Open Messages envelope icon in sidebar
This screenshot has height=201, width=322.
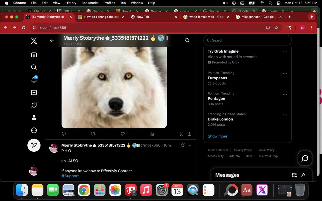point(34,92)
